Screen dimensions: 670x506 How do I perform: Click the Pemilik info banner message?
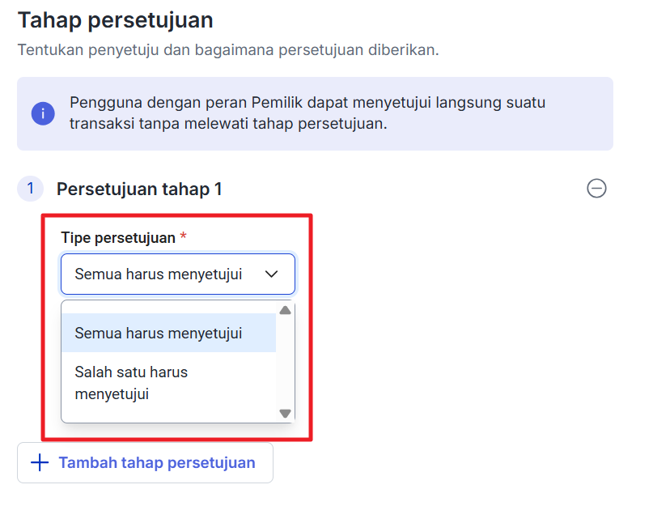(307, 113)
